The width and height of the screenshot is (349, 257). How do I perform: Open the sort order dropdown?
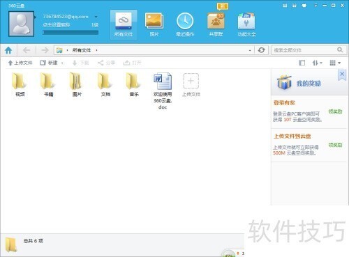[317, 63]
